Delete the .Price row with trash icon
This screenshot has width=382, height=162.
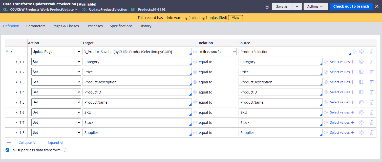click(371, 72)
